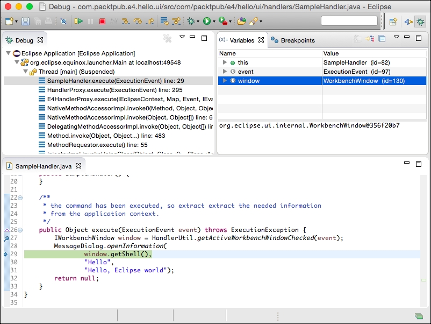Click the Step Over icon
This screenshot has width=431, height=324.
[x=137, y=22]
